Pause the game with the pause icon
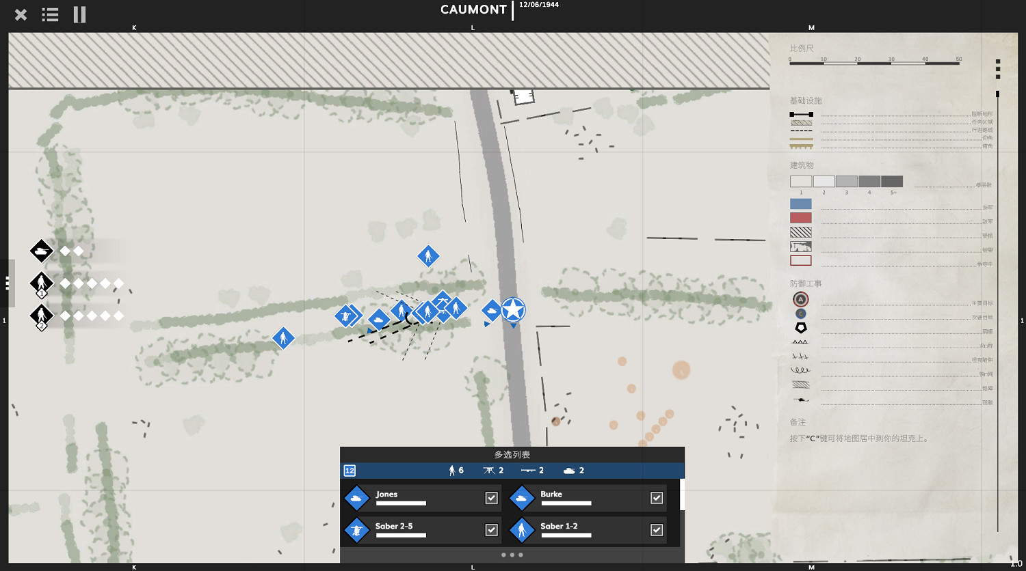The image size is (1026, 571). coord(79,14)
